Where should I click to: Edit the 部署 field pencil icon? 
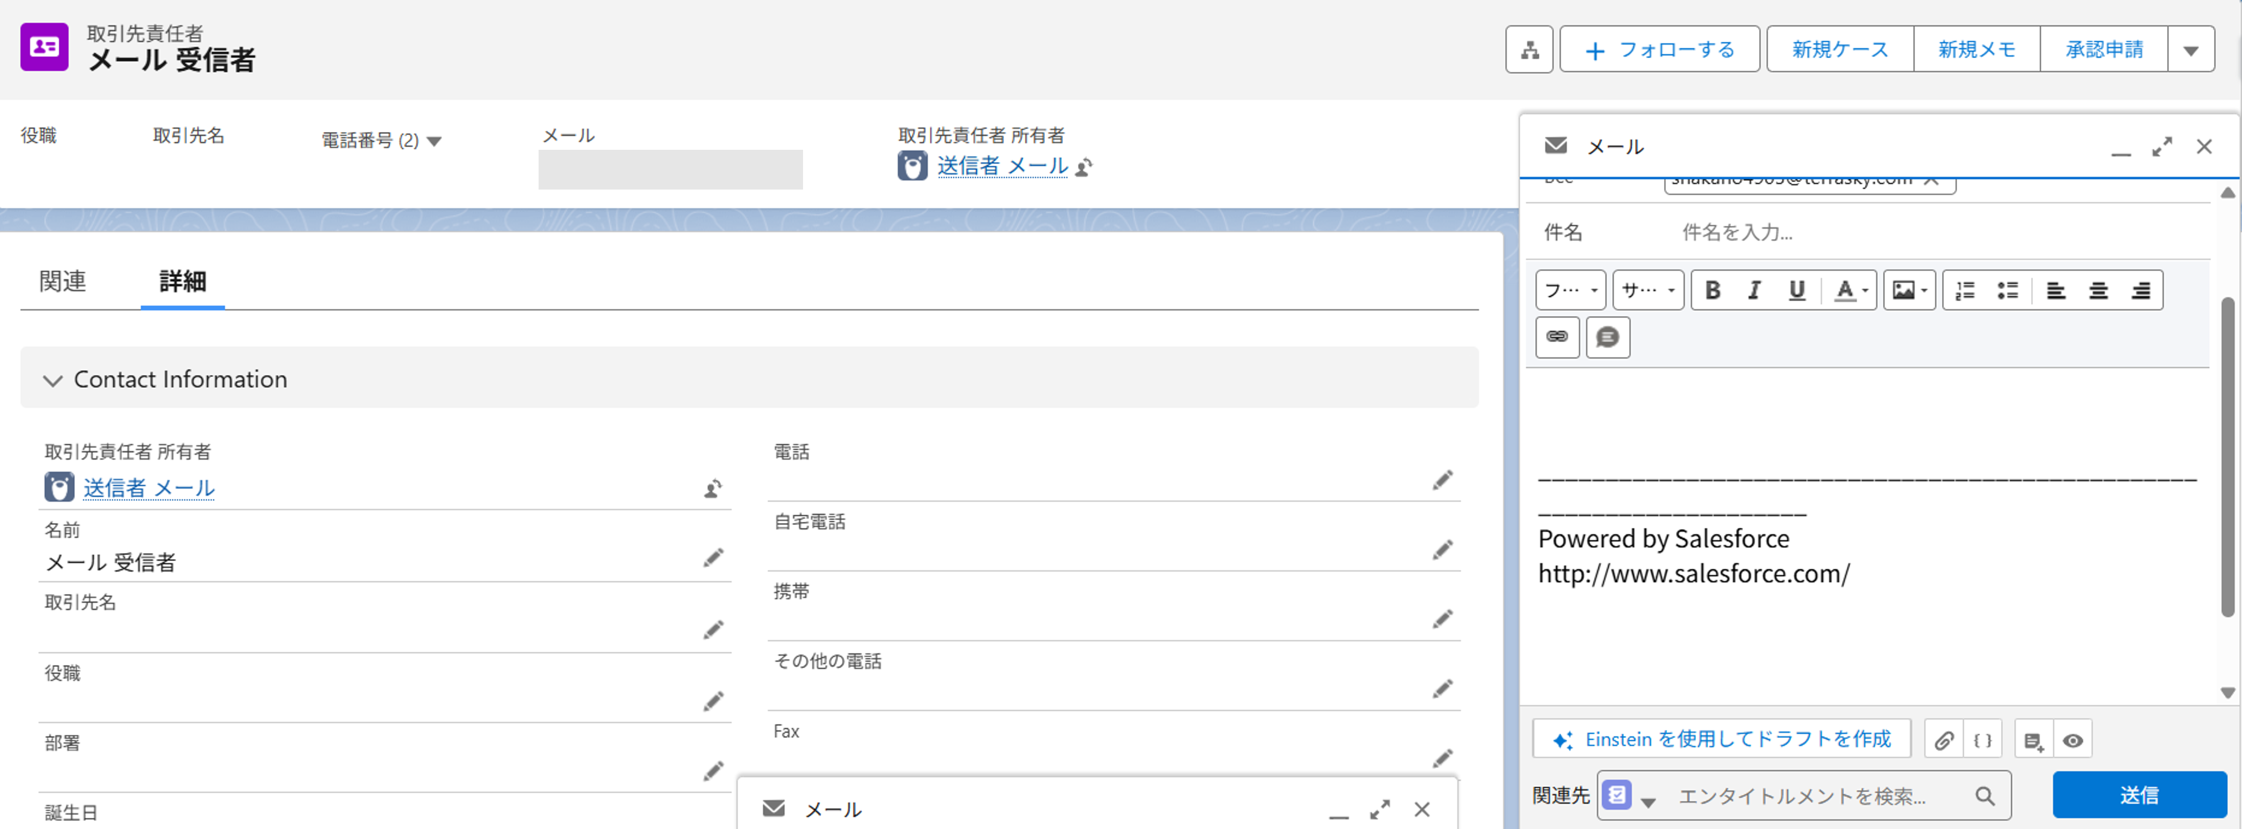(713, 771)
